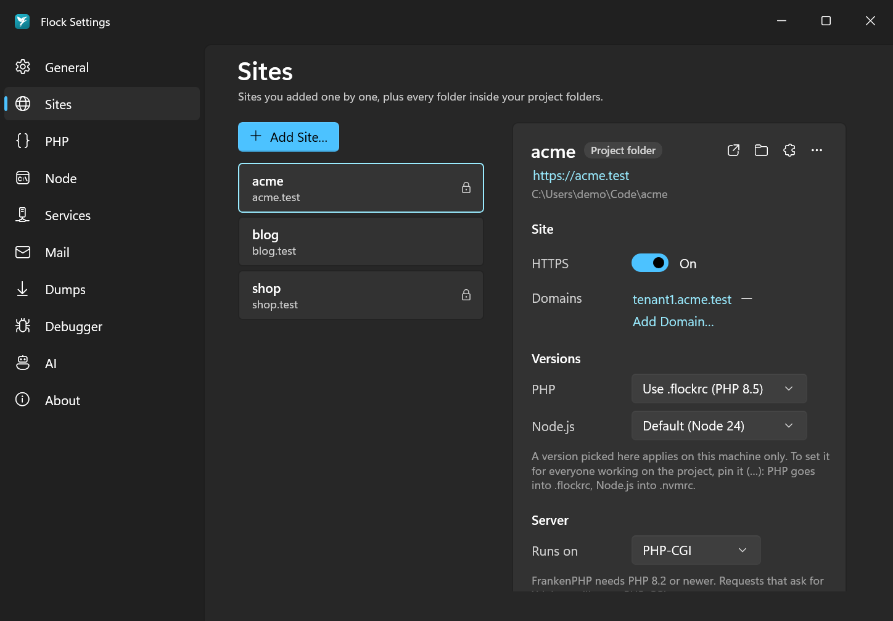Open the Node.js version dropdown
The height and width of the screenshot is (621, 893).
[x=719, y=426]
